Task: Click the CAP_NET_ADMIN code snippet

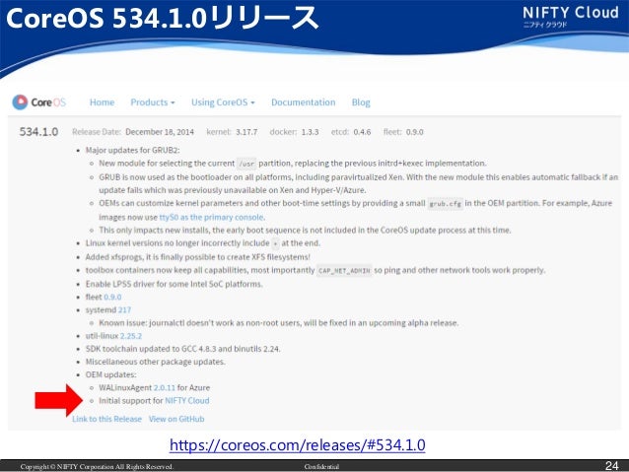Action: coord(345,271)
